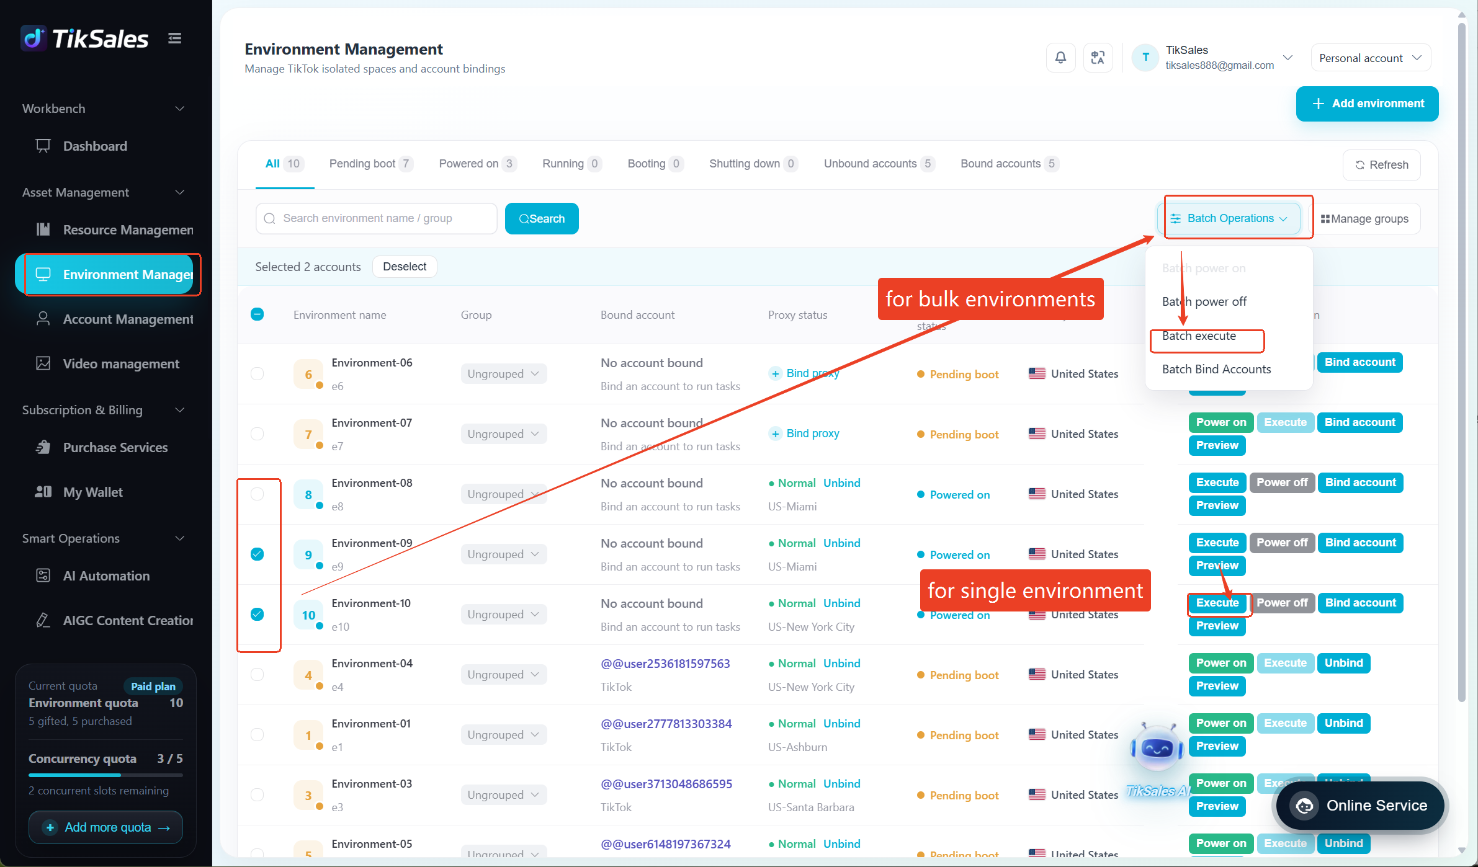This screenshot has width=1478, height=867.
Task: Toggle the sidebar hamburger menu icon
Action: click(x=175, y=38)
